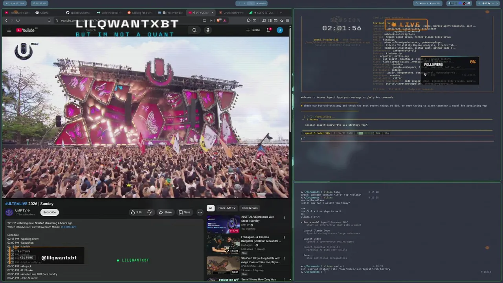Start voice search with microphone icon
This screenshot has width=503, height=283.
[x=208, y=30]
